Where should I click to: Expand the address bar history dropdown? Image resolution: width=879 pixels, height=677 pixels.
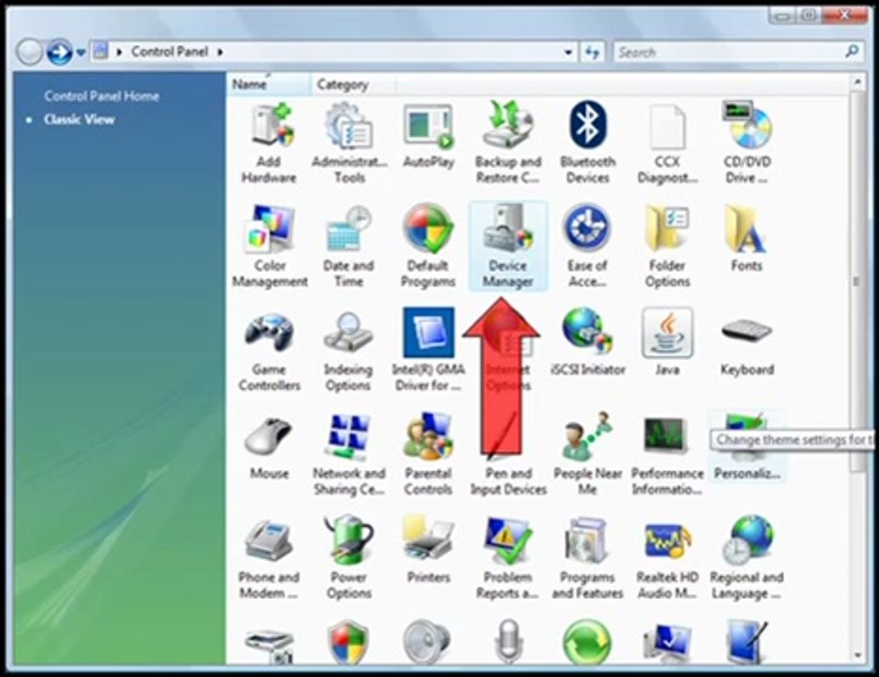[567, 52]
